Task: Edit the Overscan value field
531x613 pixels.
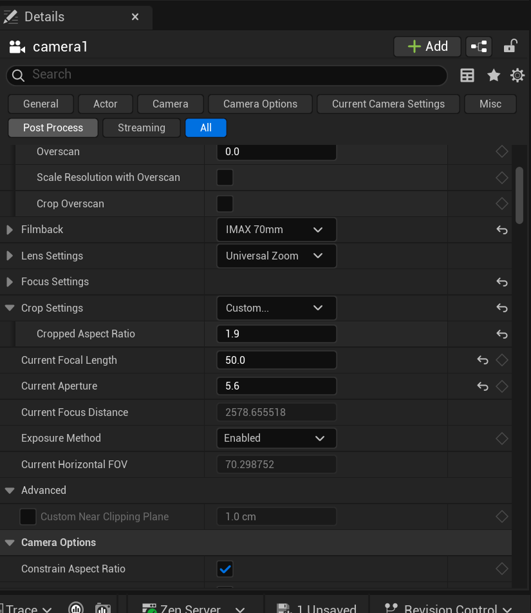Action: (x=277, y=152)
